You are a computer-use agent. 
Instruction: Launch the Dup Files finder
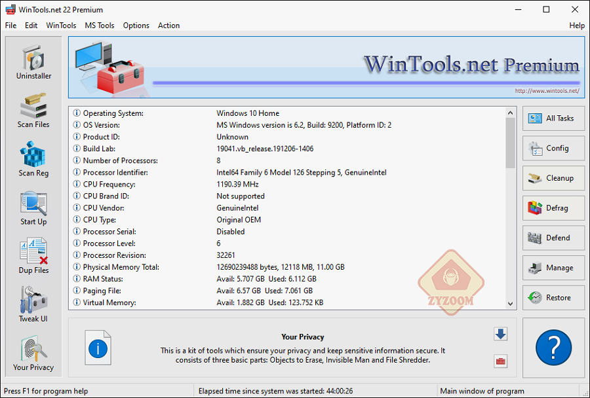[x=33, y=256]
